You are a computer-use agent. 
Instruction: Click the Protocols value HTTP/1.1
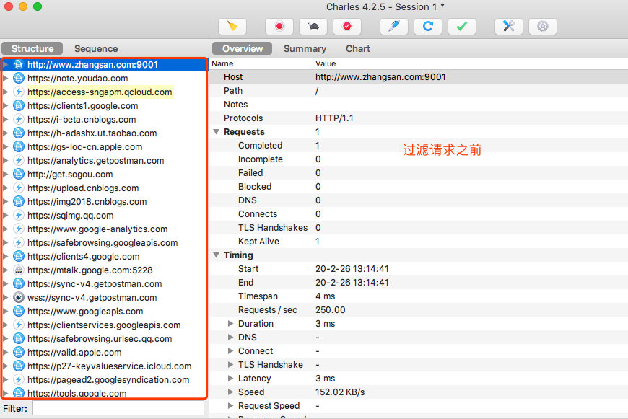click(334, 118)
